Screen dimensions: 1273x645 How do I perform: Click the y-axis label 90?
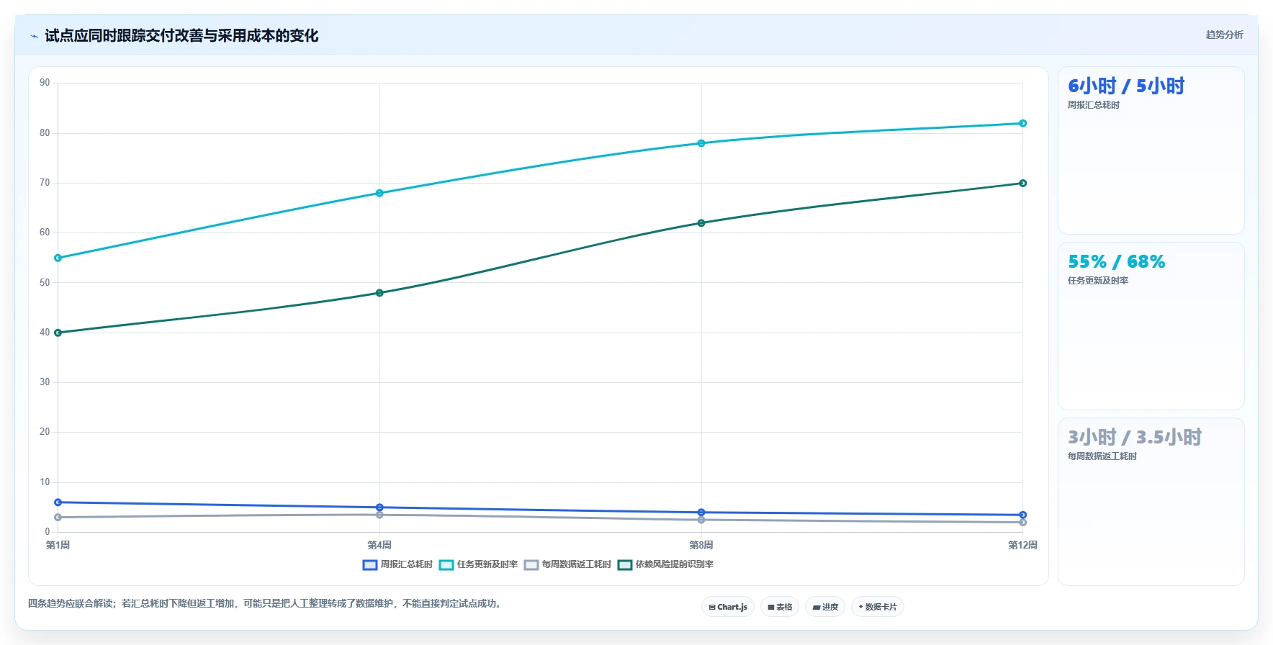tap(45, 83)
